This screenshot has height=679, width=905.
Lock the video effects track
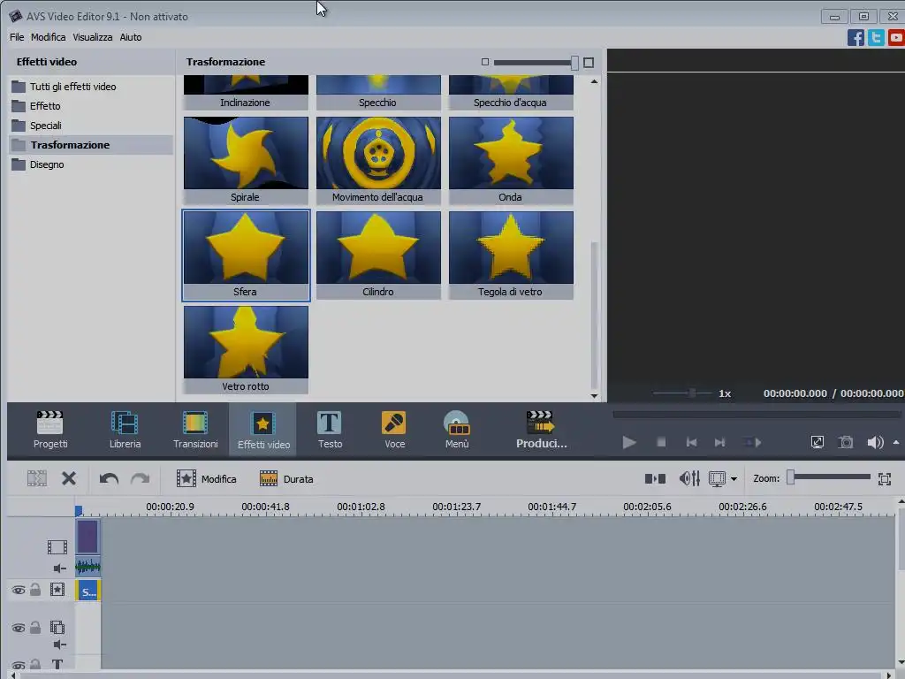coord(35,590)
